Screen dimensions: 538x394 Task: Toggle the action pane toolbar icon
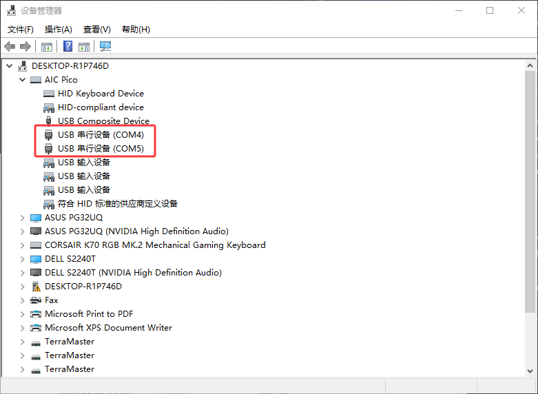(84, 47)
